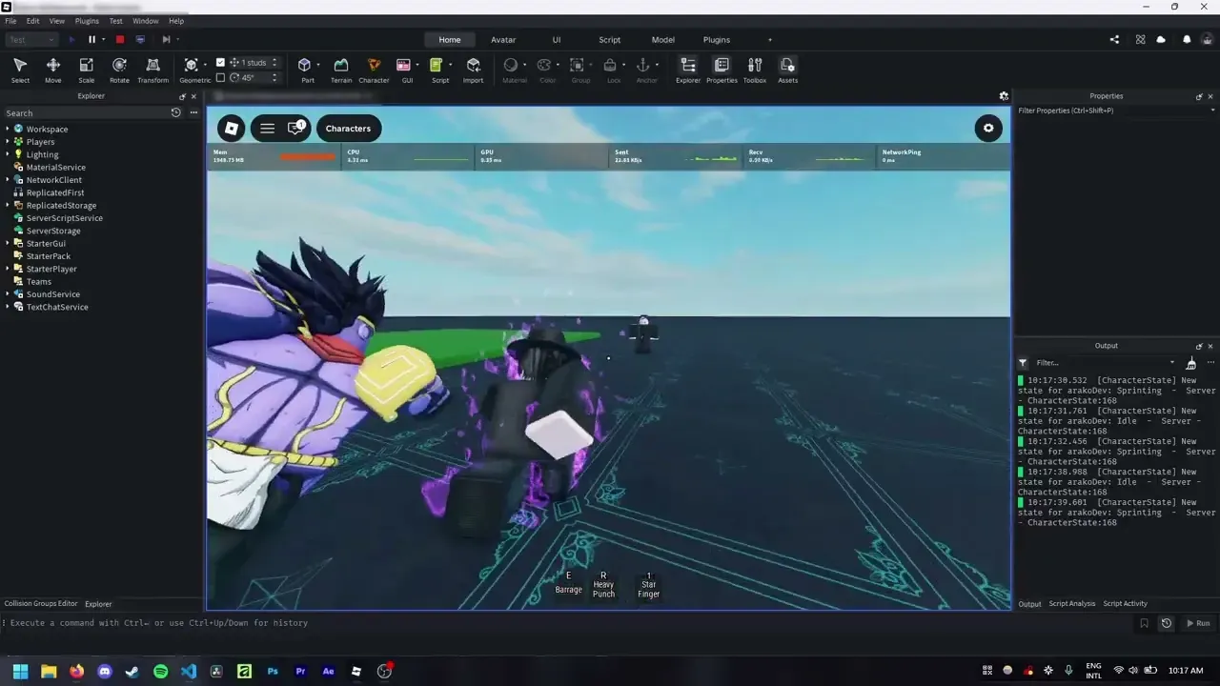The height and width of the screenshot is (686, 1220).
Task: Open the Window menu
Action: [146, 21]
